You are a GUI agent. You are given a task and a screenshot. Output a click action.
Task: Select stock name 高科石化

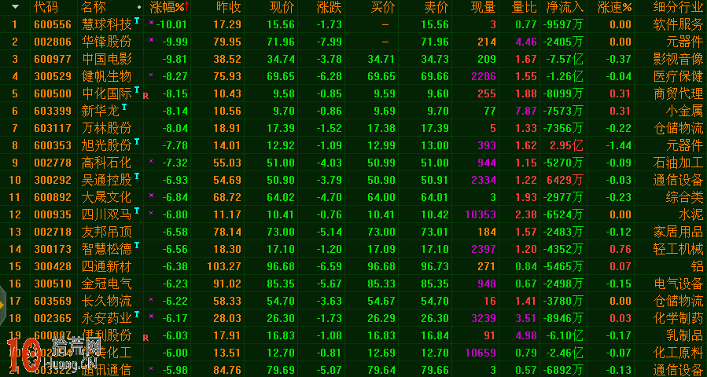[106, 163]
